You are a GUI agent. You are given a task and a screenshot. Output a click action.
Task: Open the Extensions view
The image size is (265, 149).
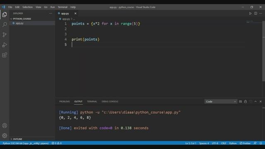5,55
